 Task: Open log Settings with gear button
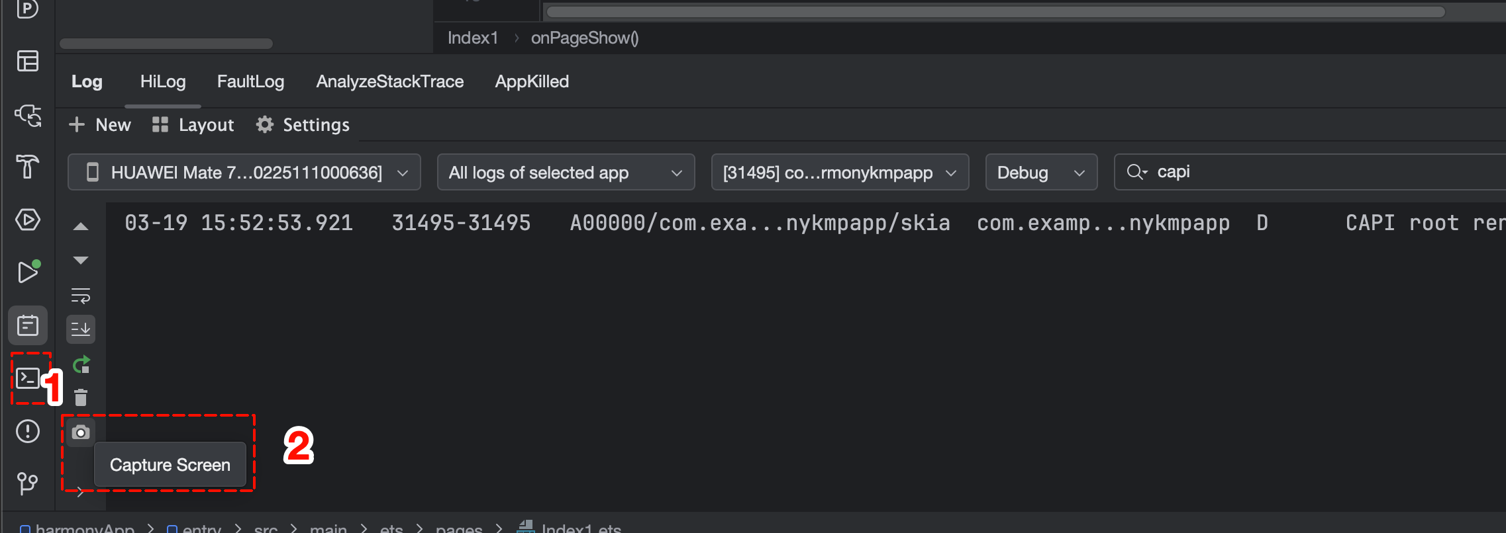click(303, 125)
